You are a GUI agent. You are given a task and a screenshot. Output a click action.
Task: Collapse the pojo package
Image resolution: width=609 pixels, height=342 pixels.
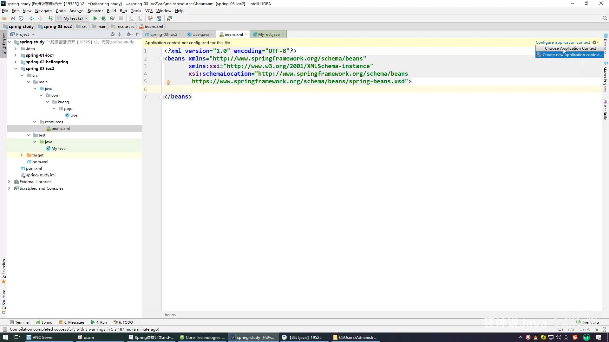[x=54, y=109]
